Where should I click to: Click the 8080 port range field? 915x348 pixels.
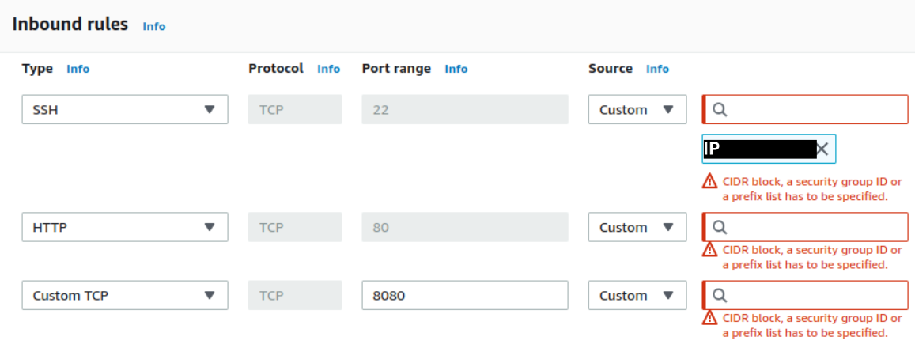(x=465, y=296)
